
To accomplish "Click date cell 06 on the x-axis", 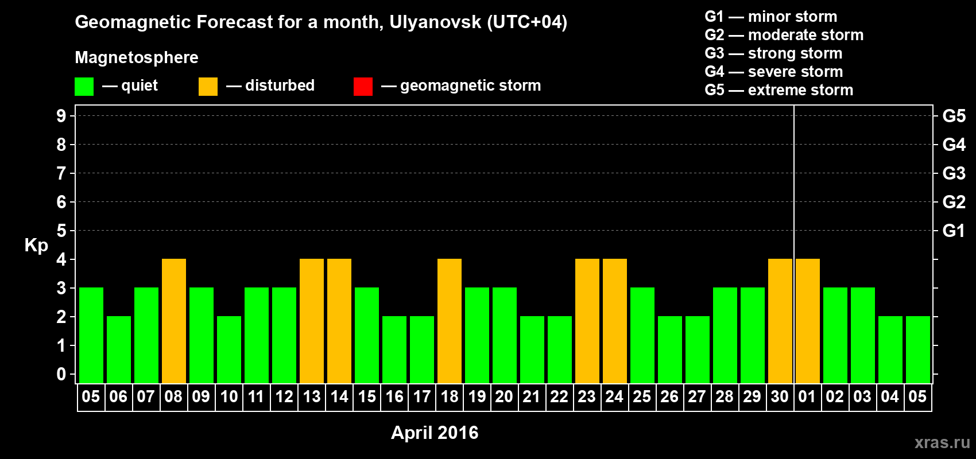I will pos(119,397).
